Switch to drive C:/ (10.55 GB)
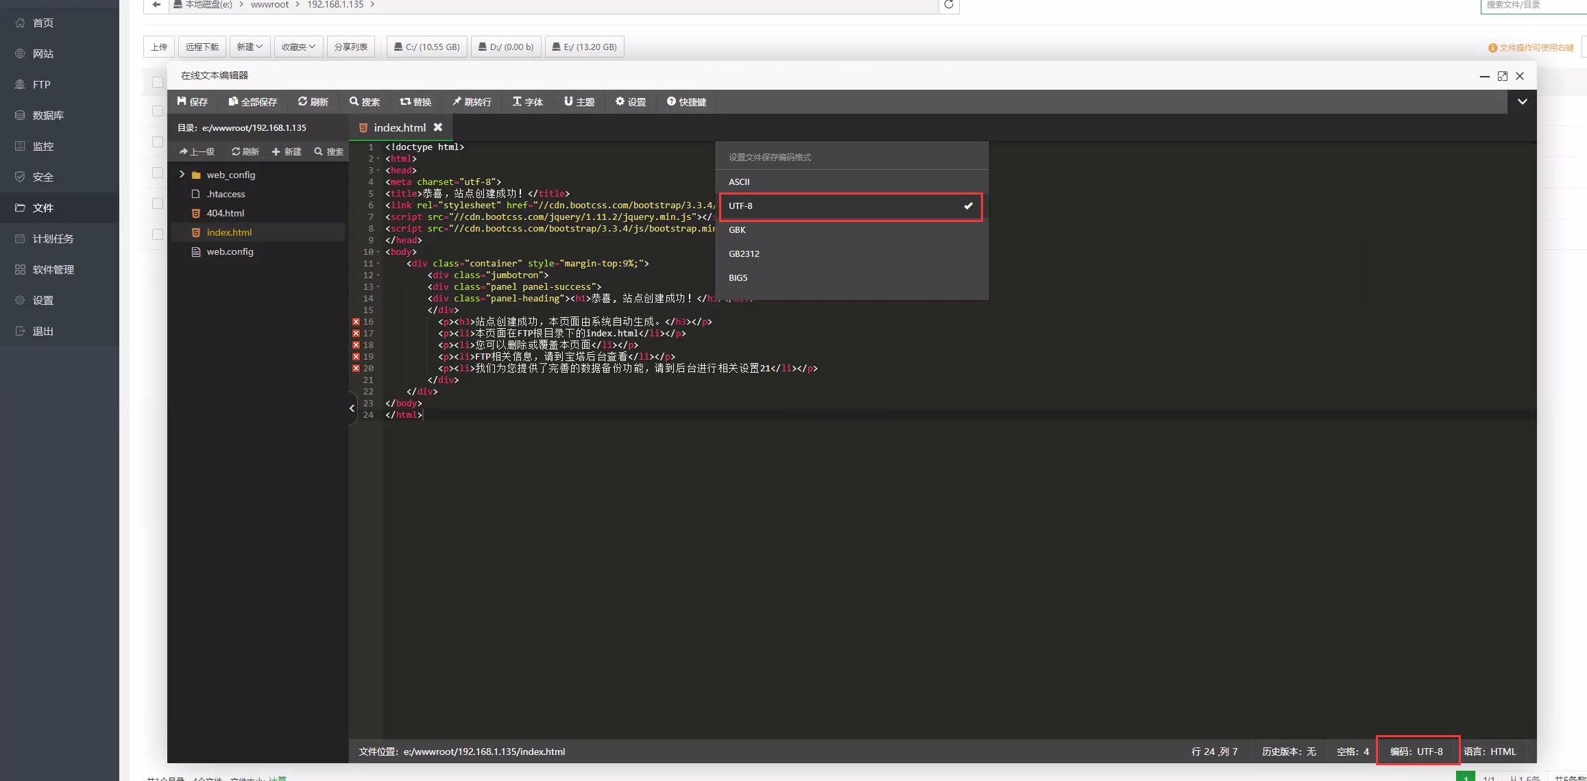Viewport: 1587px width, 781px height. pyautogui.click(x=427, y=47)
